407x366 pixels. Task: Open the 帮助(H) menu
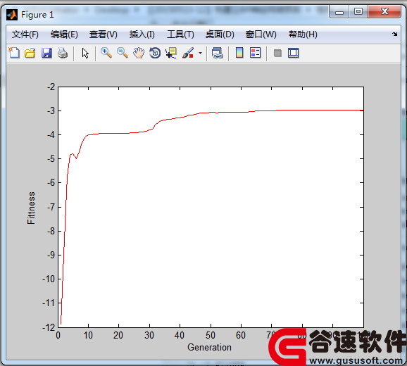pyautogui.click(x=303, y=34)
